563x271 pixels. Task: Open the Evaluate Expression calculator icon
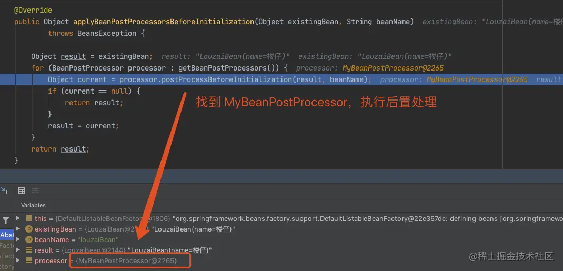point(22,190)
